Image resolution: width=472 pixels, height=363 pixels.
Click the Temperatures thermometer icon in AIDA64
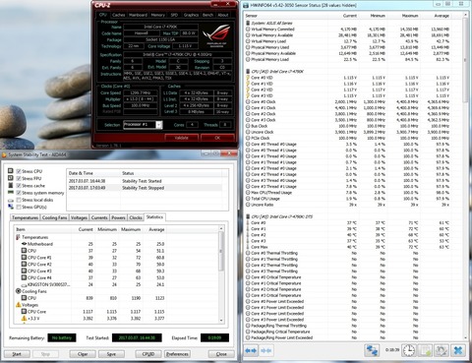point(18,237)
